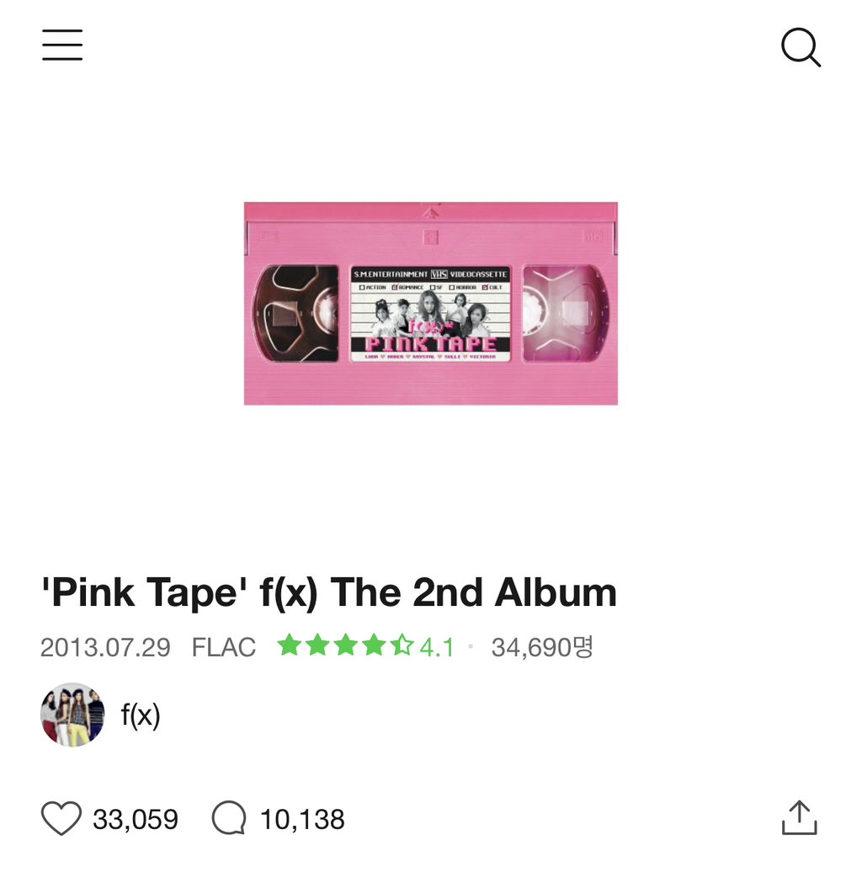Like the album with the heart icon
Screen dimensions: 862x878
(61, 818)
